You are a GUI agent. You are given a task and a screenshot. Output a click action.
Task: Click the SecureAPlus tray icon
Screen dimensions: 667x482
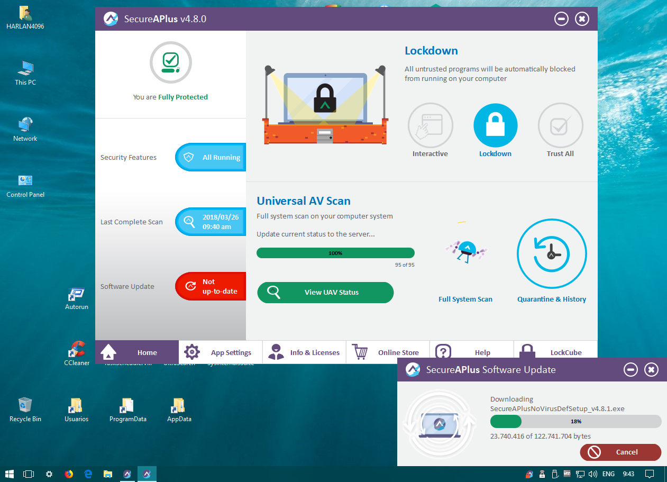[x=529, y=474]
